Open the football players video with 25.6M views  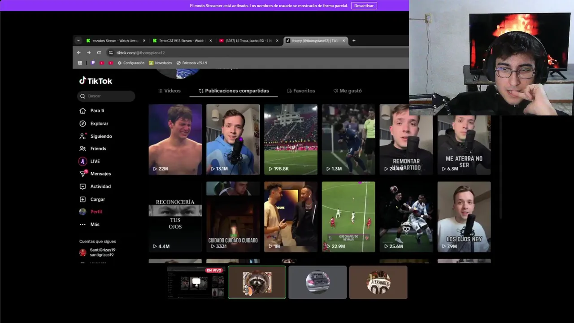406,217
